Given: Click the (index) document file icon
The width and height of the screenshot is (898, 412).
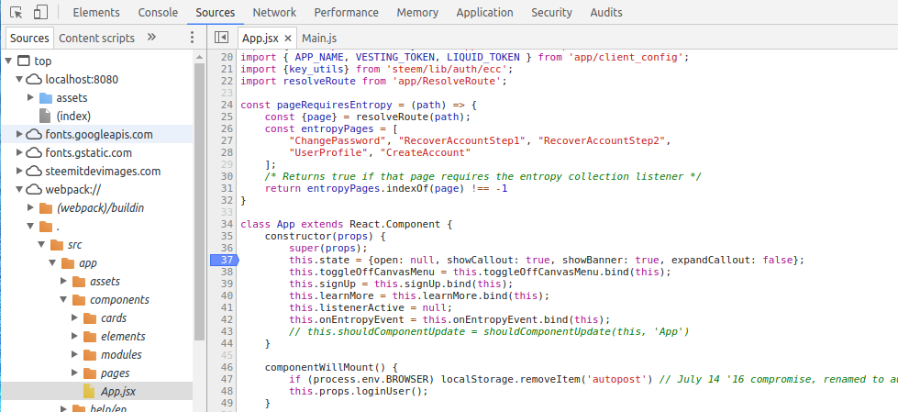Looking at the screenshot, I should [45, 116].
